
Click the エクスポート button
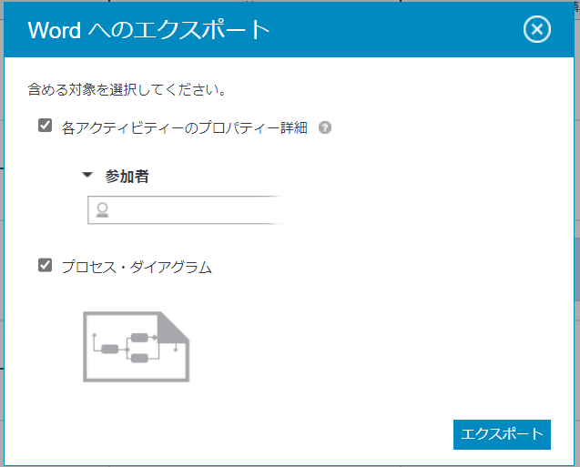pyautogui.click(x=502, y=434)
